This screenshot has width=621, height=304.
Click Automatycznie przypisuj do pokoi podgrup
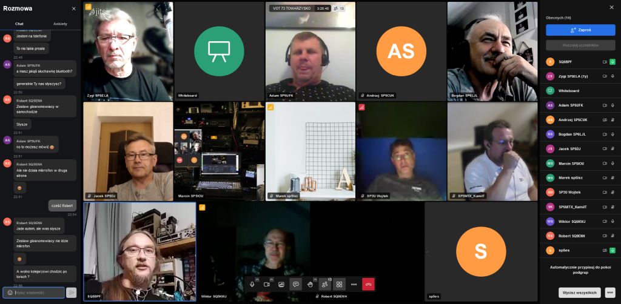point(580,269)
